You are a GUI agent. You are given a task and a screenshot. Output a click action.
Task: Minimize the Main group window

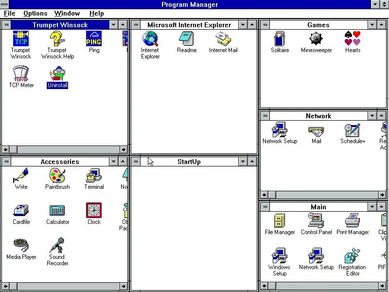point(372,207)
